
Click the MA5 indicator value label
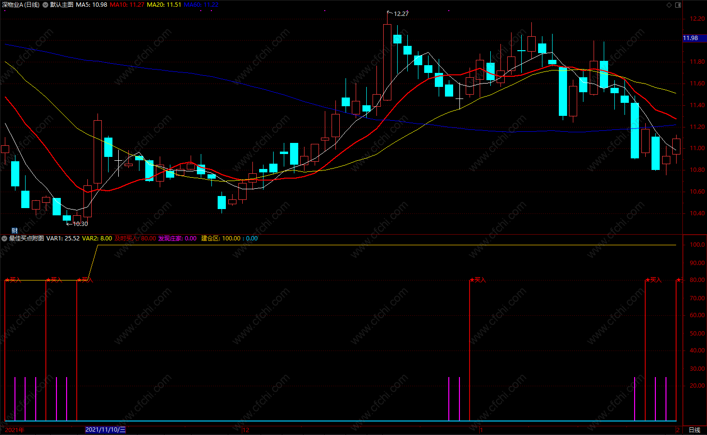(x=92, y=5)
